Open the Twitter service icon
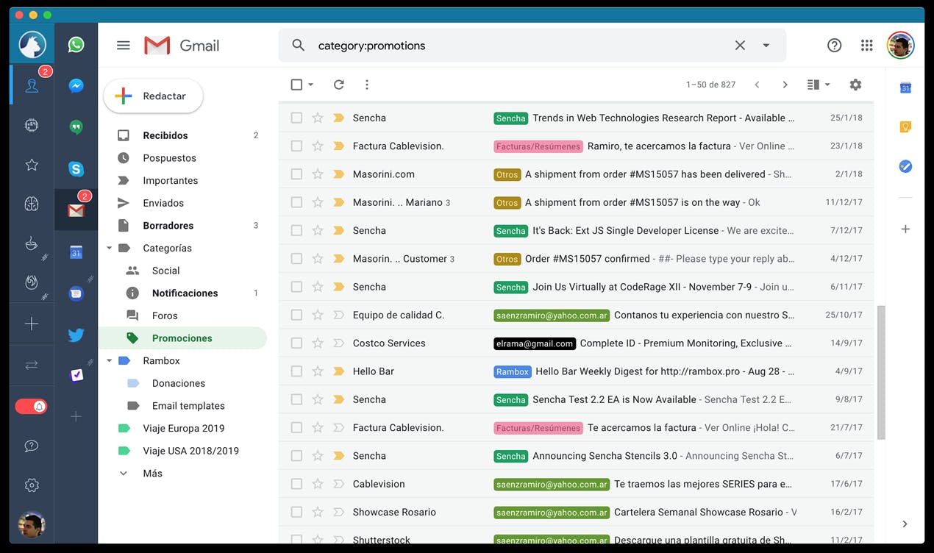The height and width of the screenshot is (553, 934). [x=76, y=335]
